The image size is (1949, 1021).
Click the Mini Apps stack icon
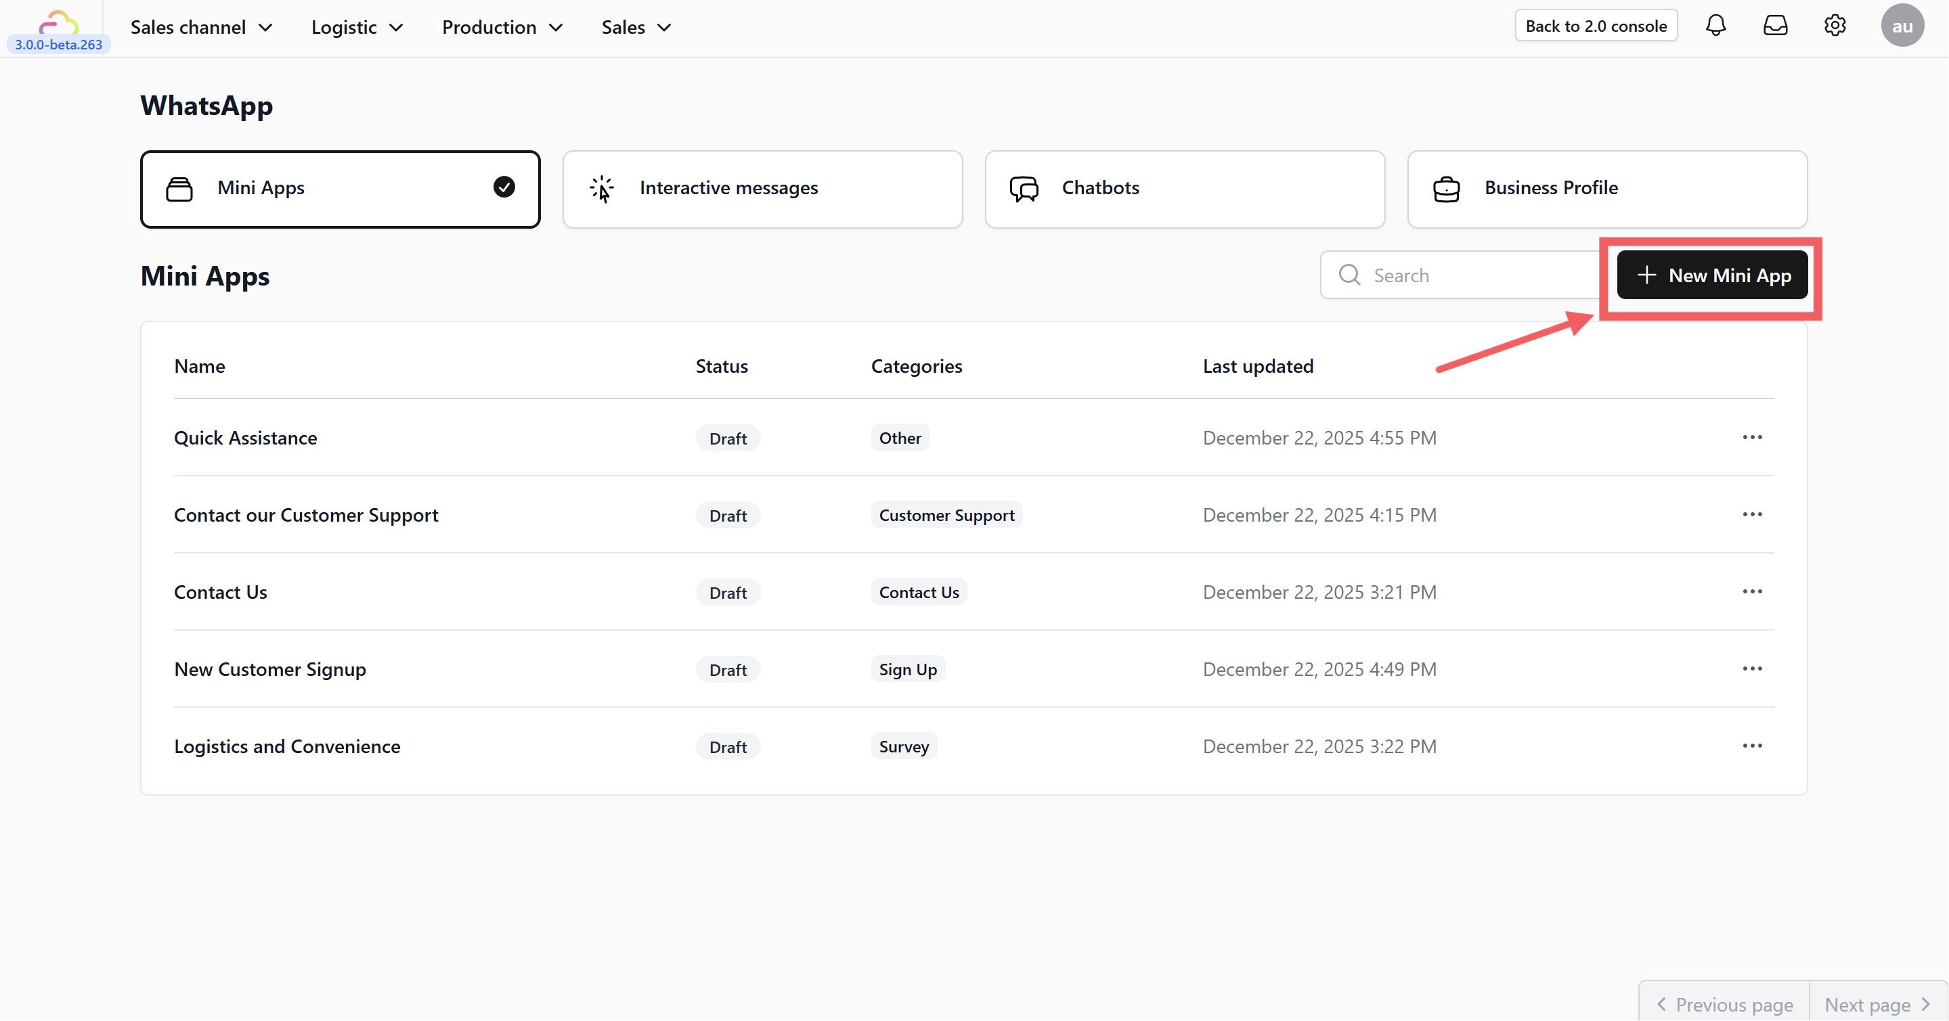(x=179, y=189)
